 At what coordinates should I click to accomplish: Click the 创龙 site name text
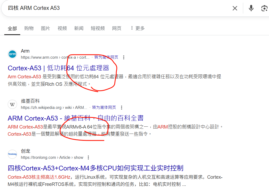(x=26, y=151)
